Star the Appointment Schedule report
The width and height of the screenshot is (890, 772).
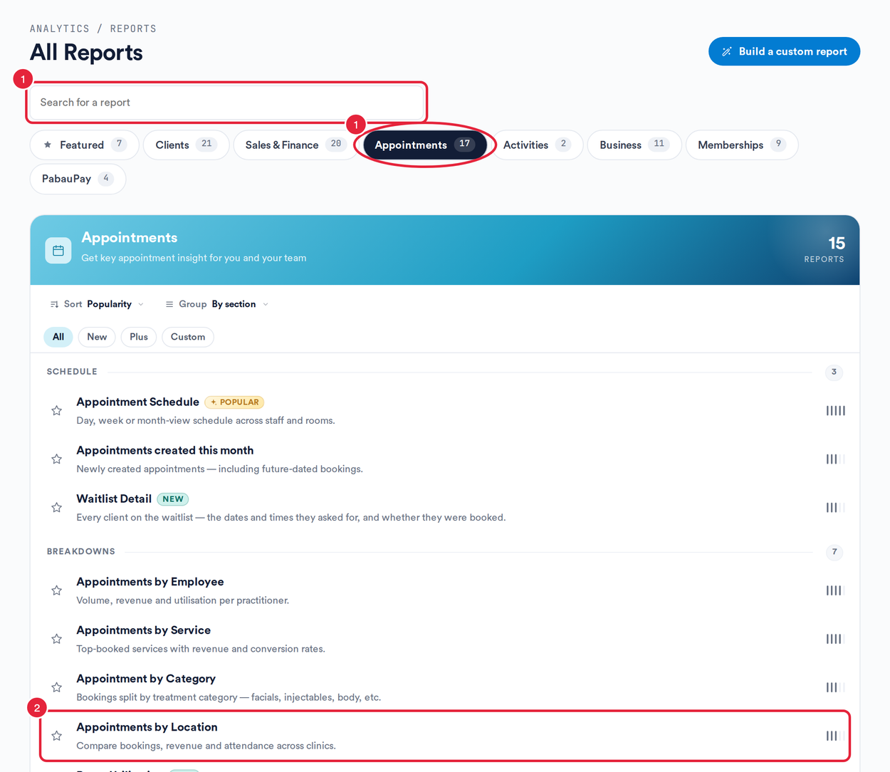click(56, 411)
